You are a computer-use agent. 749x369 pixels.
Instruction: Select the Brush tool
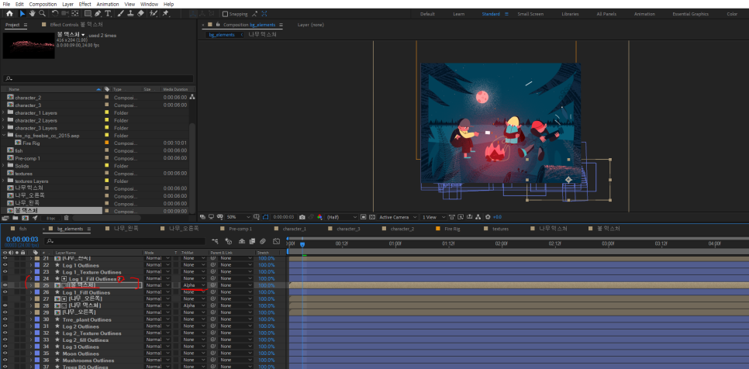(120, 14)
